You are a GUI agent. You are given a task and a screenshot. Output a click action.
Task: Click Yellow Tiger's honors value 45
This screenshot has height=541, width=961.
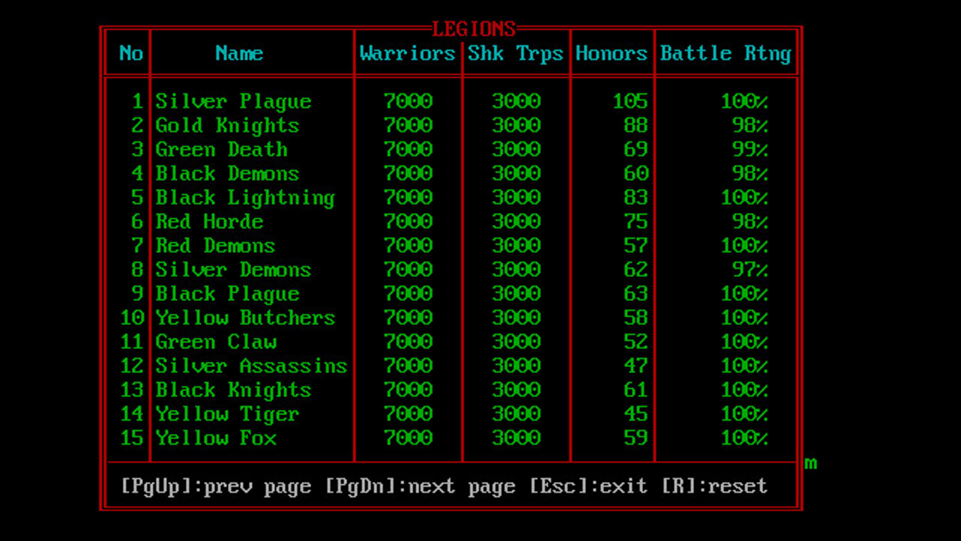pos(636,414)
